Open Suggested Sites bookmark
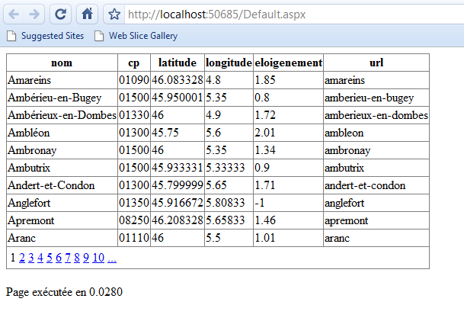Image resolution: width=464 pixels, height=321 pixels. tap(53, 36)
